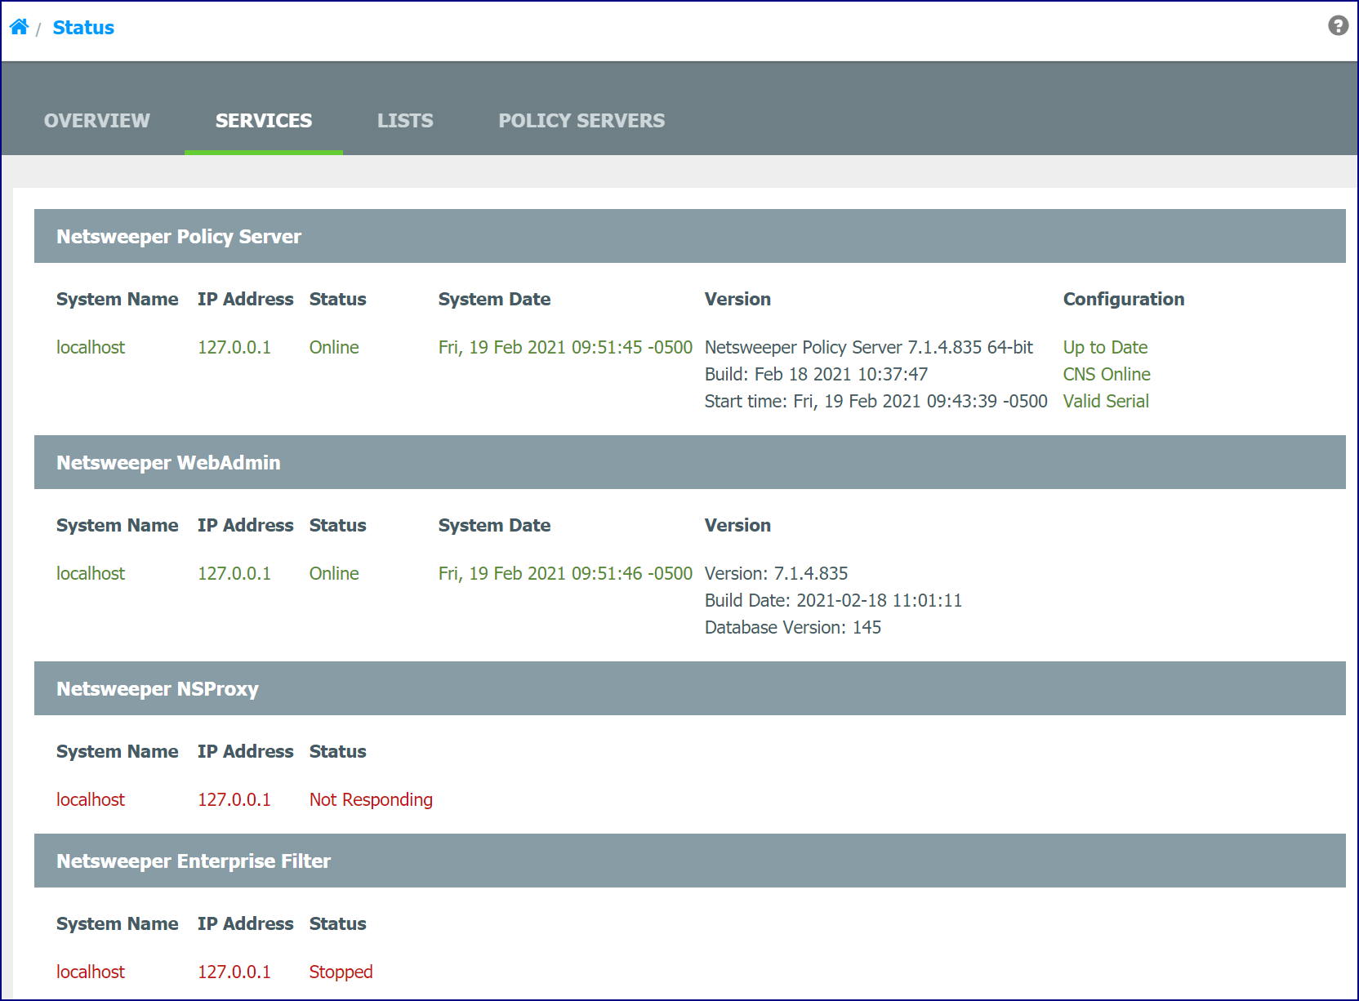Click localhost in the NSProxy row
This screenshot has width=1359, height=1001.
91,799
